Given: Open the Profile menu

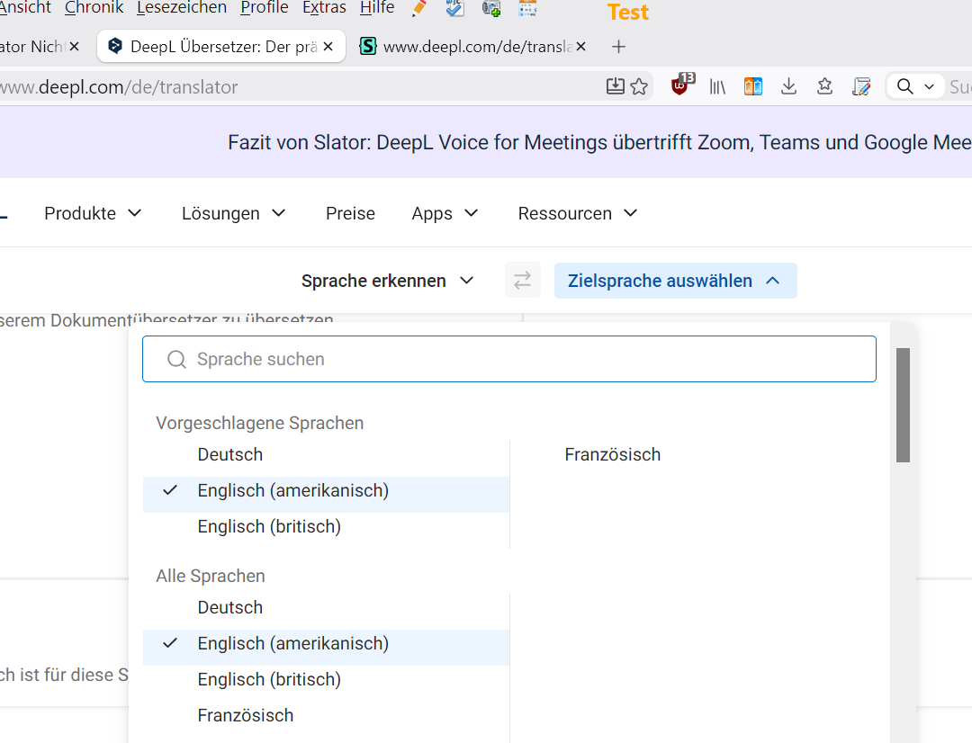Looking at the screenshot, I should tap(265, 8).
